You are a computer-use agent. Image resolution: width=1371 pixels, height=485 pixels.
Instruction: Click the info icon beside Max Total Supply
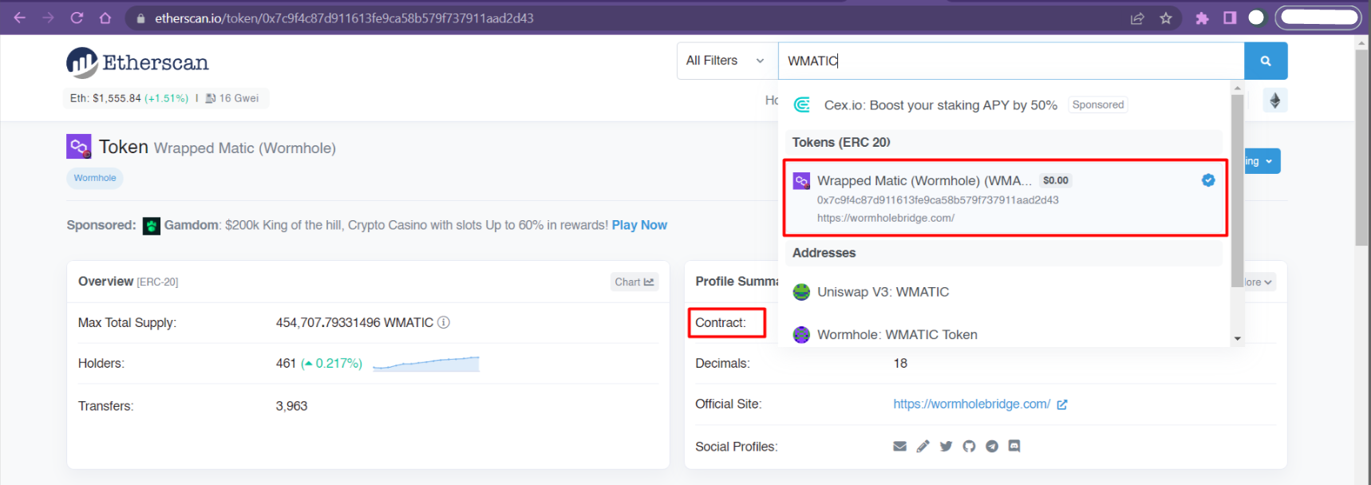point(444,322)
